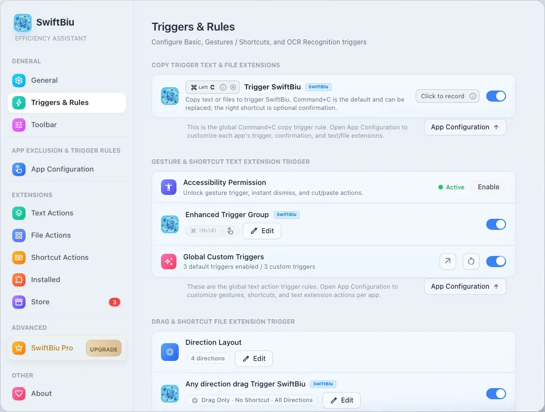This screenshot has height=412, width=545.
Task: Click the Triggers & Rules page heading
Action: click(x=193, y=27)
